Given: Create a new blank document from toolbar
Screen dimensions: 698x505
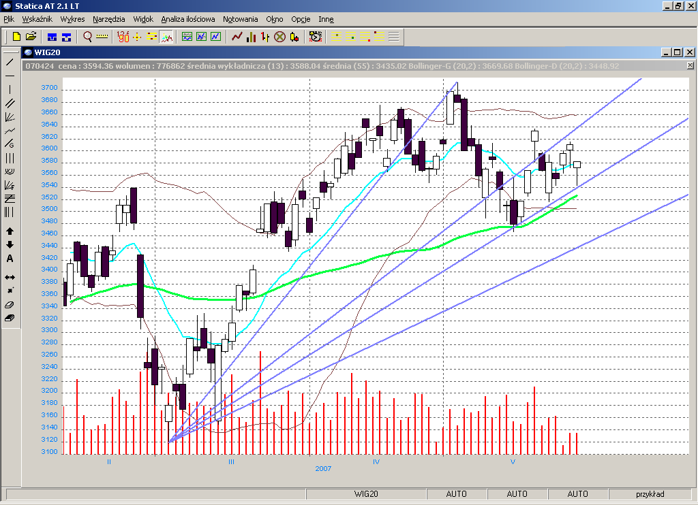Looking at the screenshot, I should [16, 37].
